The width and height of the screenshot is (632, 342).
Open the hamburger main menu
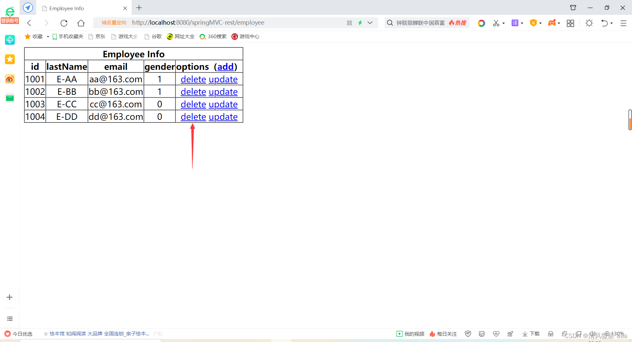click(623, 23)
